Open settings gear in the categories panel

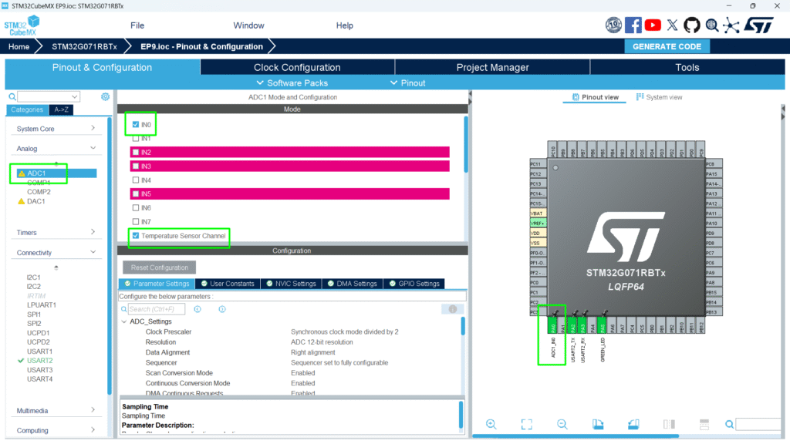(x=106, y=97)
